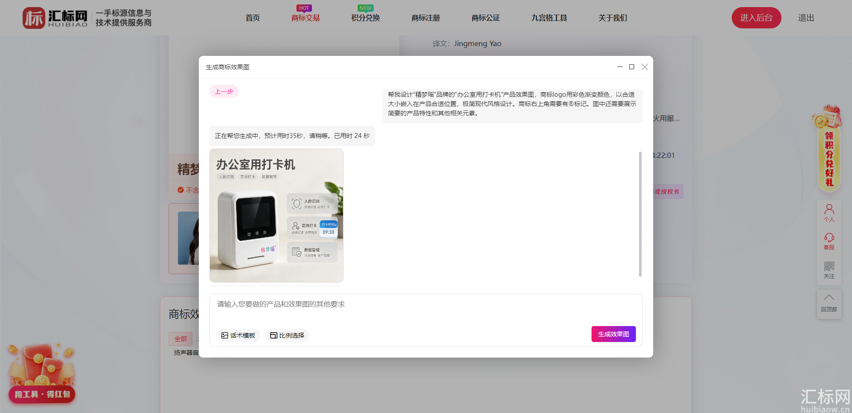
Task: Close the 生成商标效果图 dialog
Action: pos(645,67)
